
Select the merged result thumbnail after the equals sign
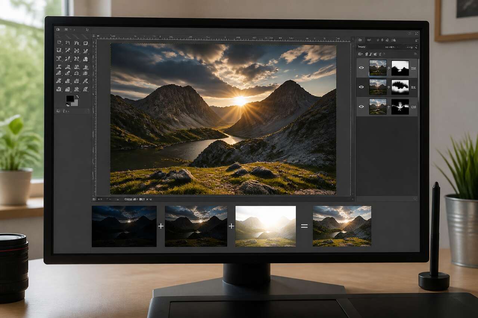coord(342,226)
